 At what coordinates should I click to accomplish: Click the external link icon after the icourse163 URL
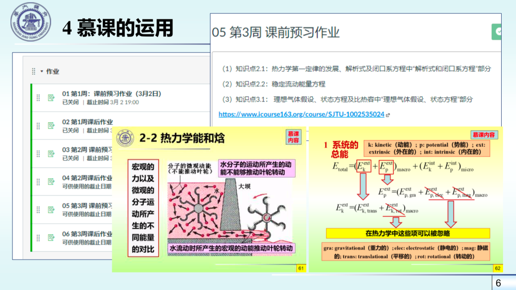pos(388,115)
